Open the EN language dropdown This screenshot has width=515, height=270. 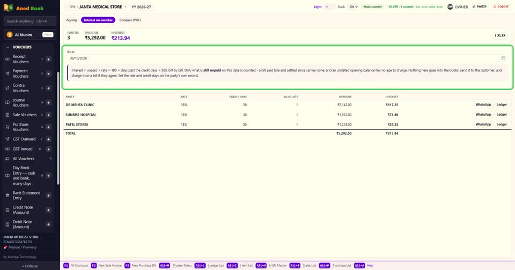coord(353,6)
